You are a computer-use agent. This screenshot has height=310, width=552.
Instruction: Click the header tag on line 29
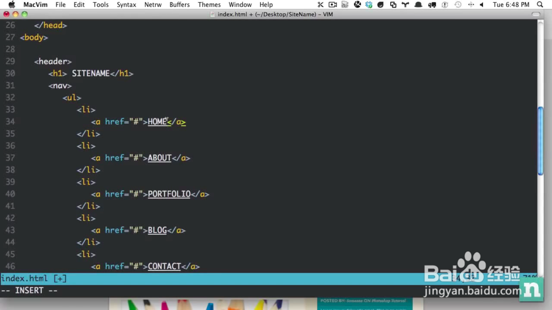[53, 62]
